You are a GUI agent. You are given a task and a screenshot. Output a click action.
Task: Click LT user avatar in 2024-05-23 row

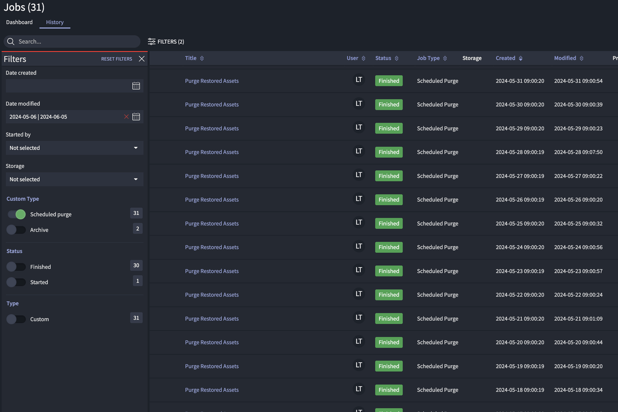click(359, 270)
